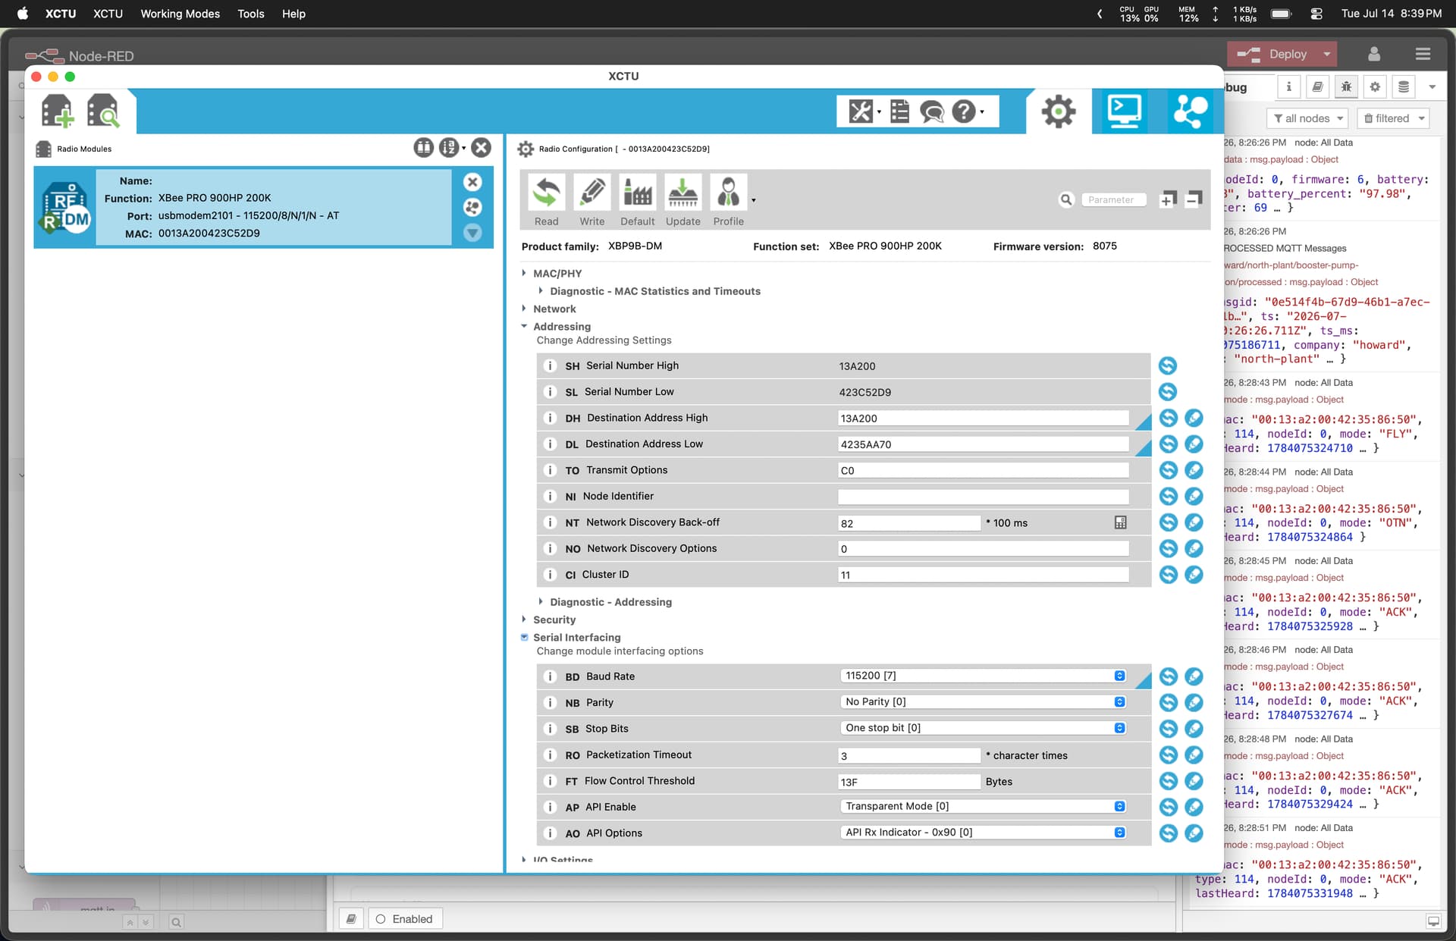This screenshot has width=1456, height=941.
Task: Open the feedback chat bubble icon
Action: click(931, 111)
